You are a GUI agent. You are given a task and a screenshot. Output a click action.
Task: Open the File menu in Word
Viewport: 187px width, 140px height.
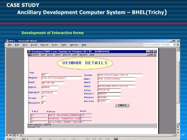(10, 45)
